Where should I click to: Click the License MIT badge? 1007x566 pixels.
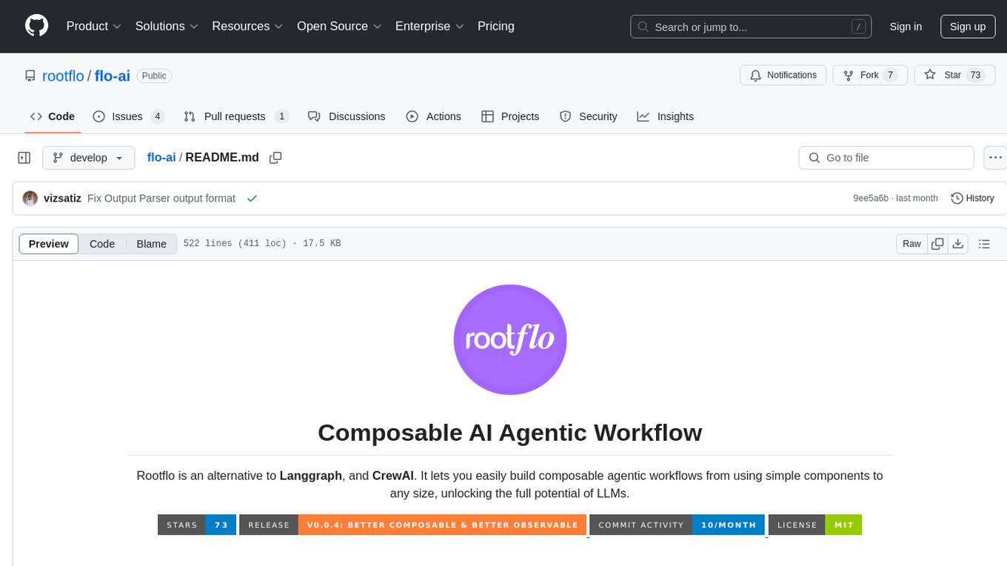(815, 525)
